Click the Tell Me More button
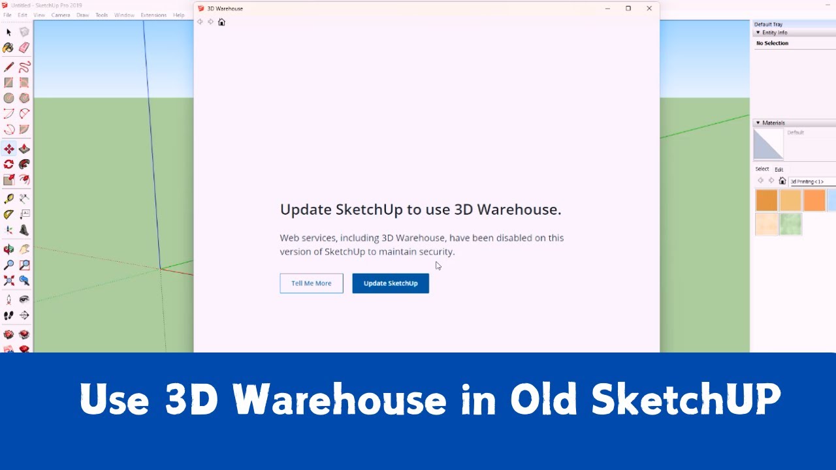 [312, 283]
